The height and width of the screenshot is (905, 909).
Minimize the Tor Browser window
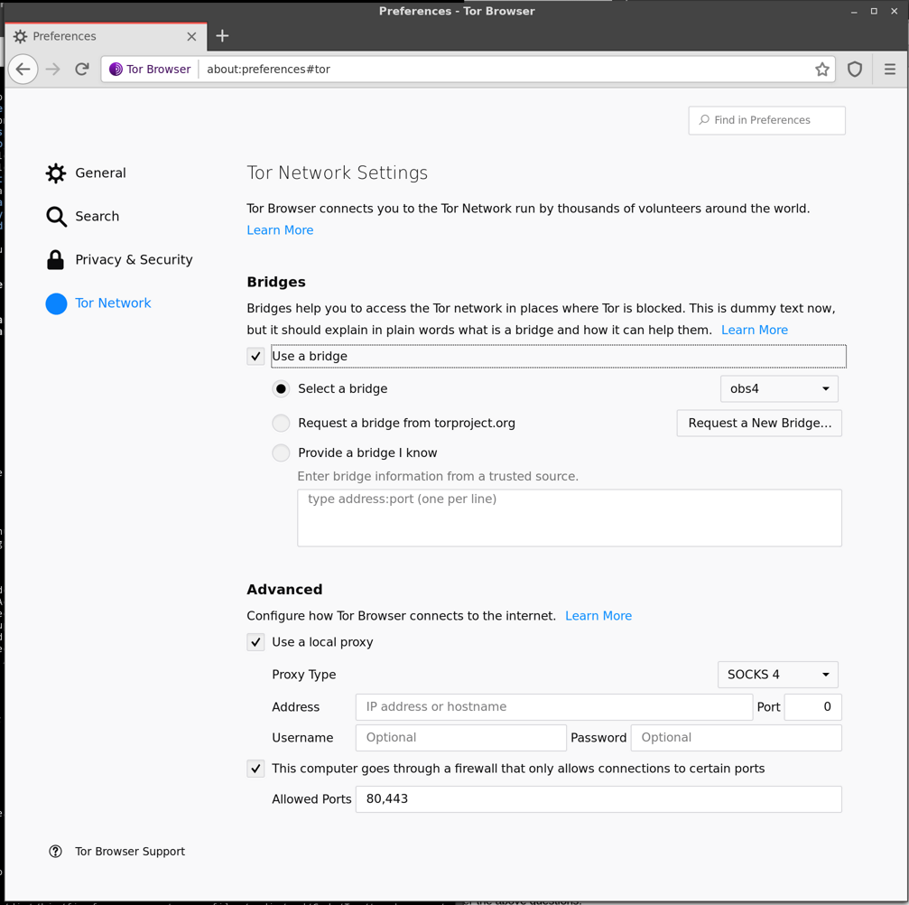(854, 12)
